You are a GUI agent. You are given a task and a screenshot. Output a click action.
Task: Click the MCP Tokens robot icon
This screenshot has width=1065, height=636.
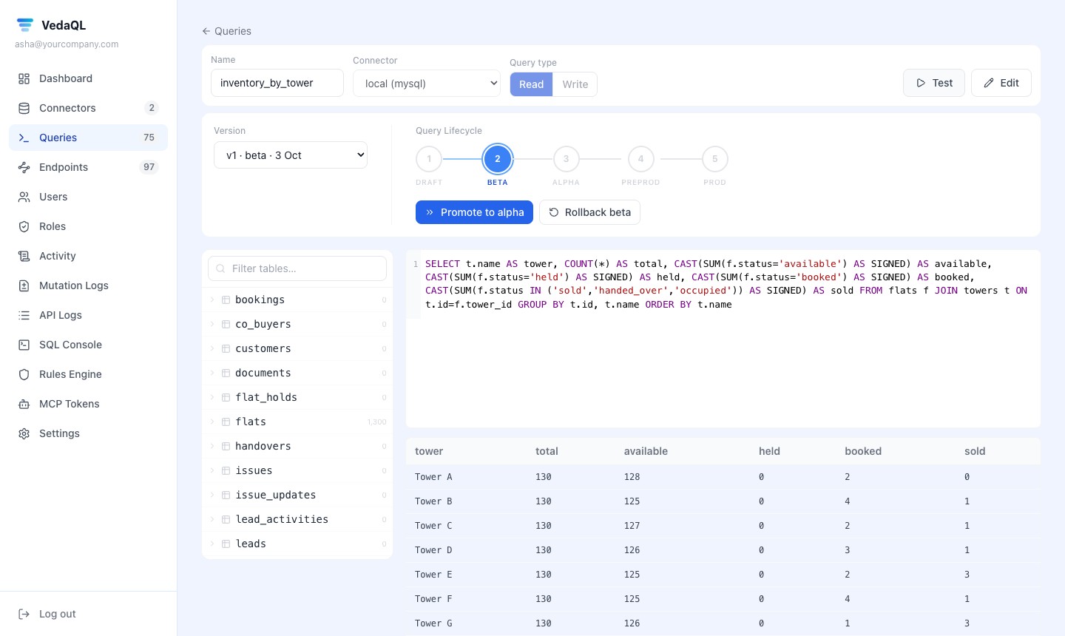[x=24, y=404]
